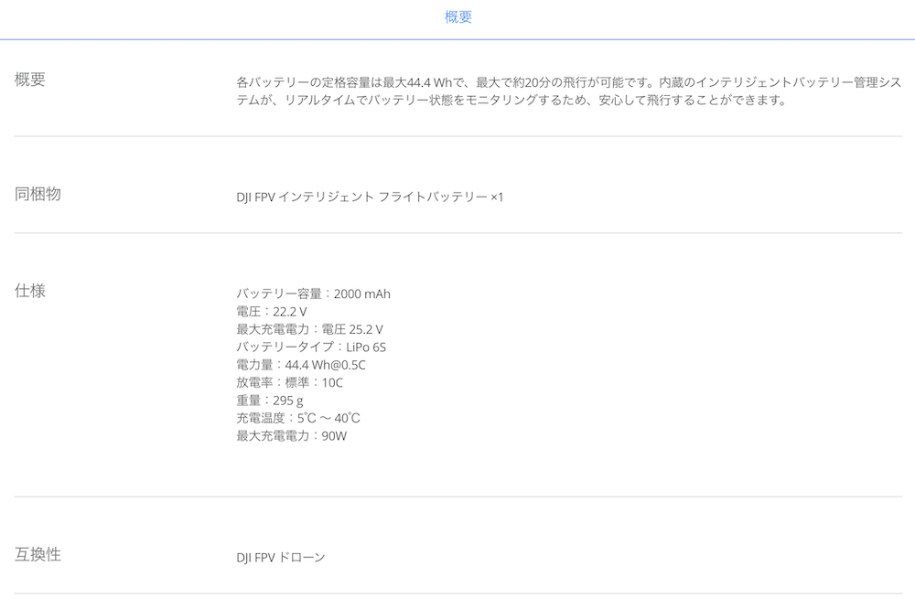
Task: Click DJI FPV インテリジェント フライトバッテリー ×1 text
Action: point(370,197)
